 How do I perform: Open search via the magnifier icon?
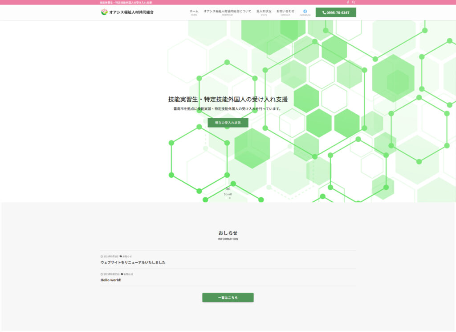point(354,2)
